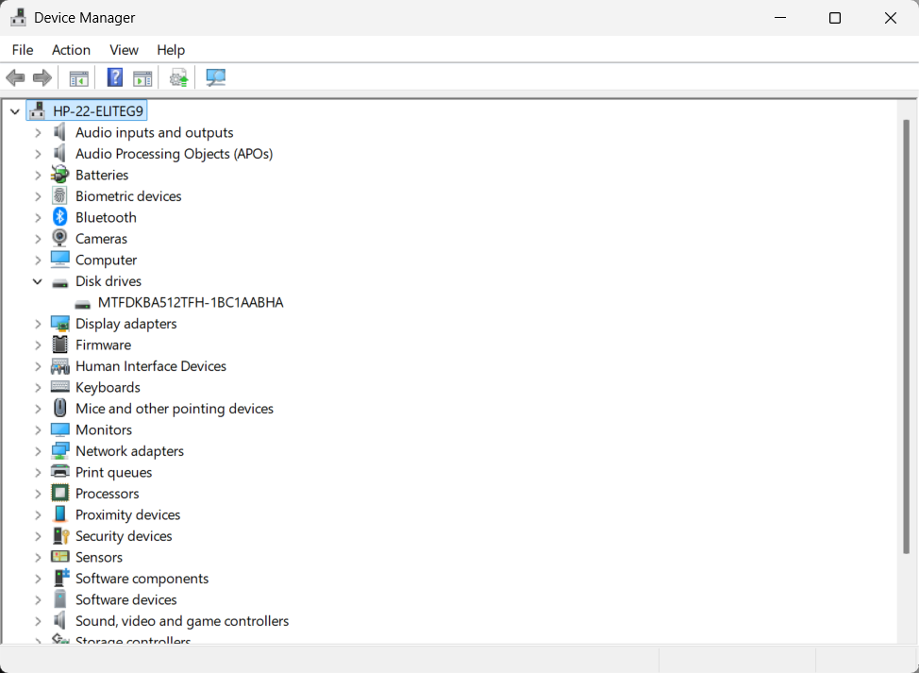Open the View menu

(124, 50)
